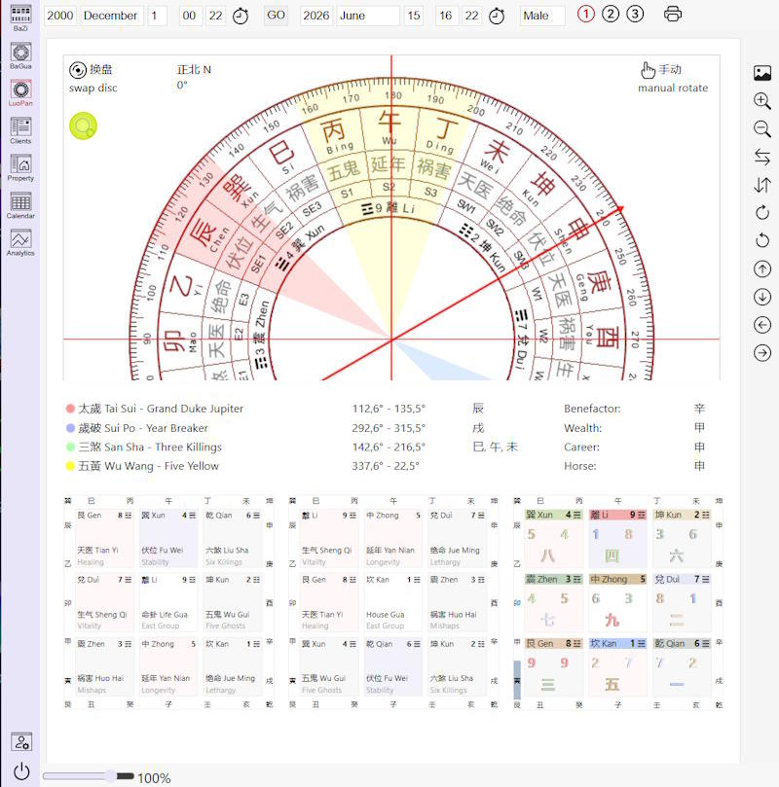Click the Life Gua center cell
This screenshot has height=787, width=779.
[x=167, y=602]
